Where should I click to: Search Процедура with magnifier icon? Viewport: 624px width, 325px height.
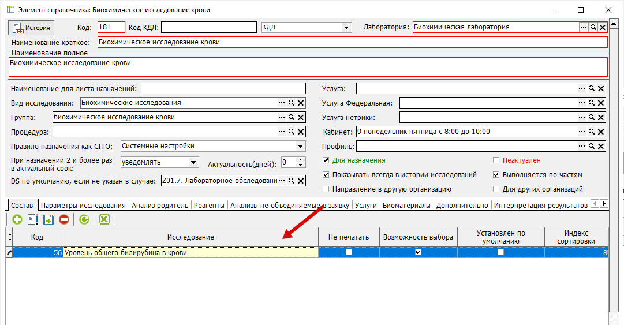[x=292, y=132]
